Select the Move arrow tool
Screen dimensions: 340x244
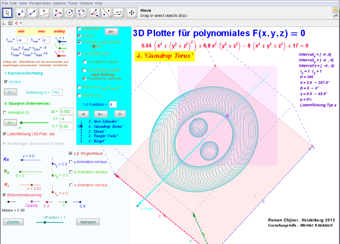(7, 13)
